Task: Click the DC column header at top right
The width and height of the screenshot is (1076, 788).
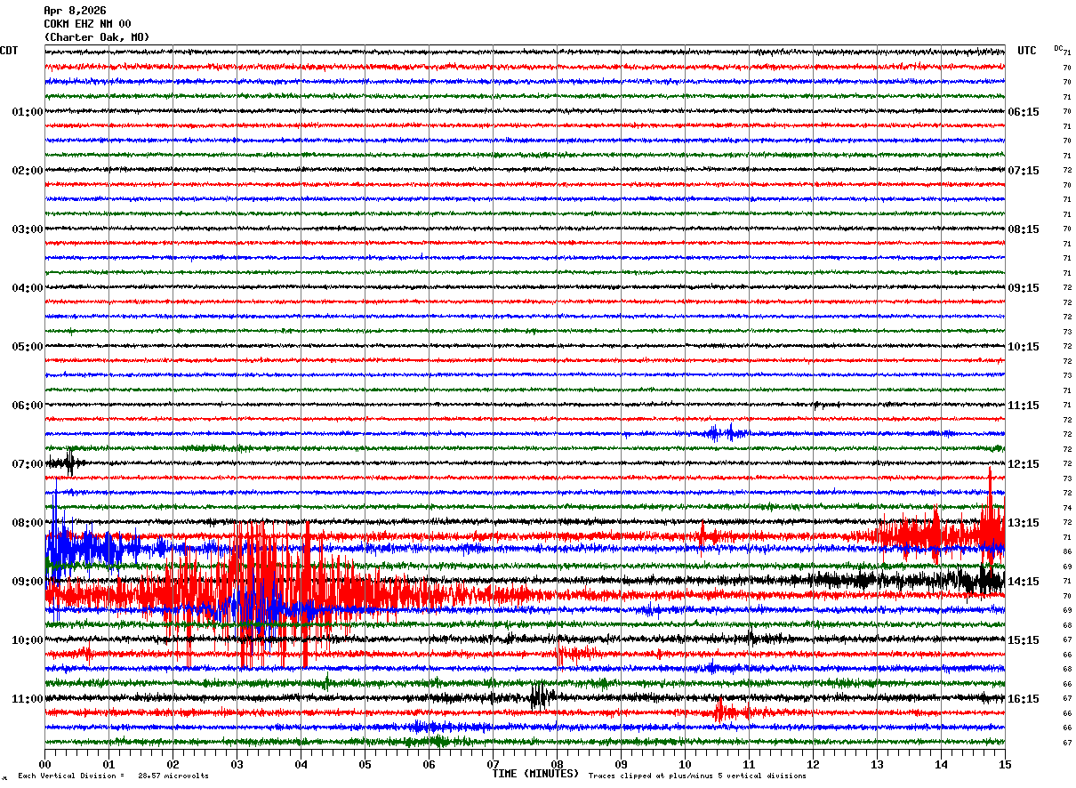Action: [x=1058, y=48]
